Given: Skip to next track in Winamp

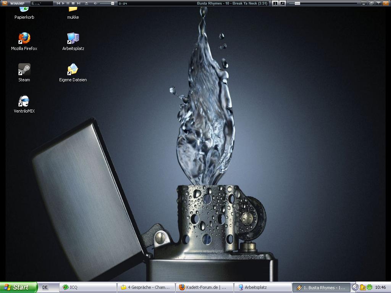Looking at the screenshot, I should [78, 3].
